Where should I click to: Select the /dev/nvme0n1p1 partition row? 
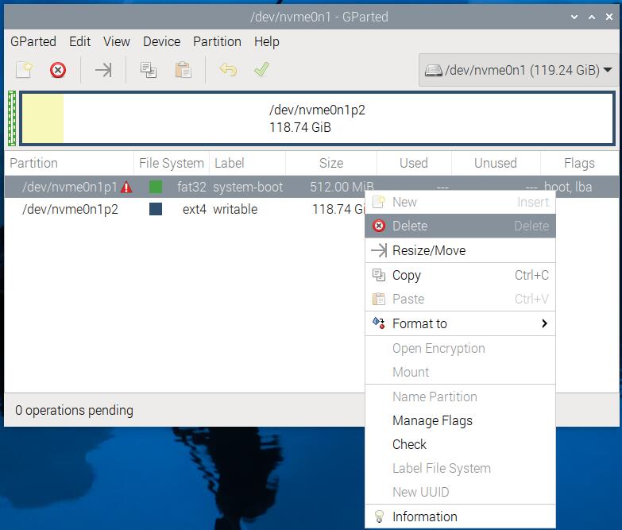click(x=311, y=187)
